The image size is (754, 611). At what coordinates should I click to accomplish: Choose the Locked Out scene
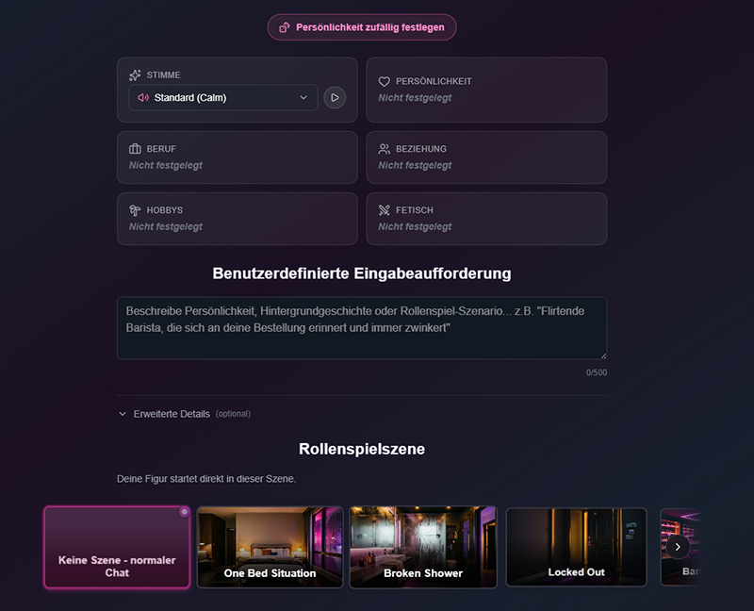click(x=577, y=547)
